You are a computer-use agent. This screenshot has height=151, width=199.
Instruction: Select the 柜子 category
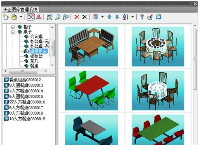pos(28,27)
